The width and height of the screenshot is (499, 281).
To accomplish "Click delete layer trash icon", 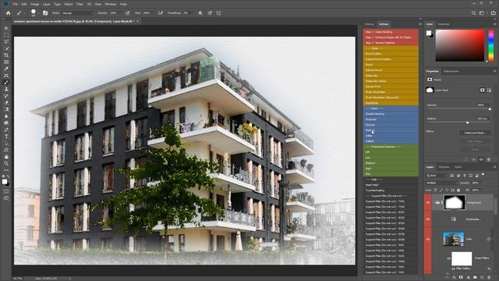I will (489, 278).
